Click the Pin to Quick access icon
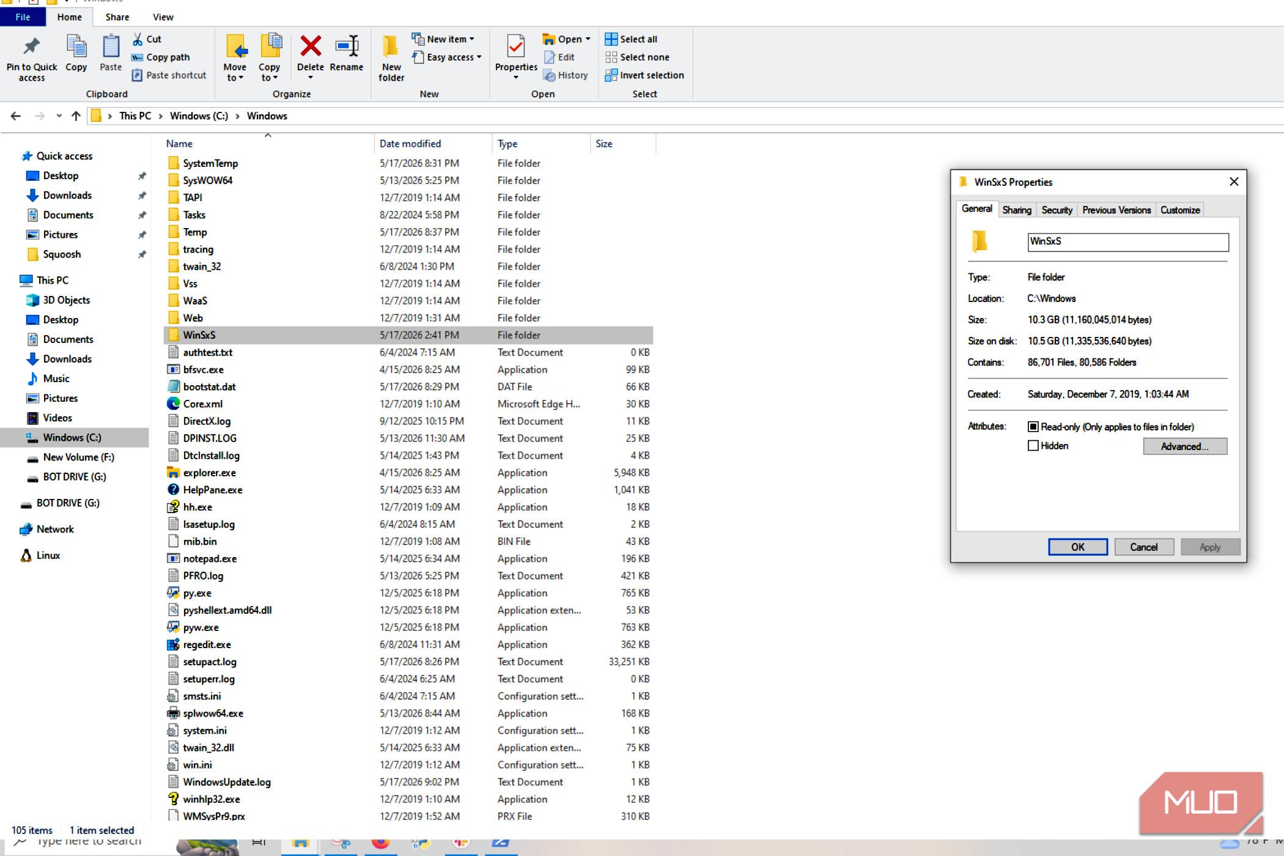The image size is (1284, 856). [31, 46]
